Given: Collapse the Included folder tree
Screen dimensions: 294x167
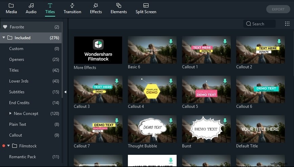Looking at the screenshot, I should click(4, 38).
